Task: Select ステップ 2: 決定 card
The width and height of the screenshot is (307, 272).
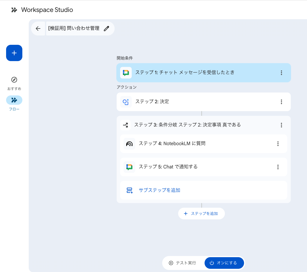Action: pos(204,102)
